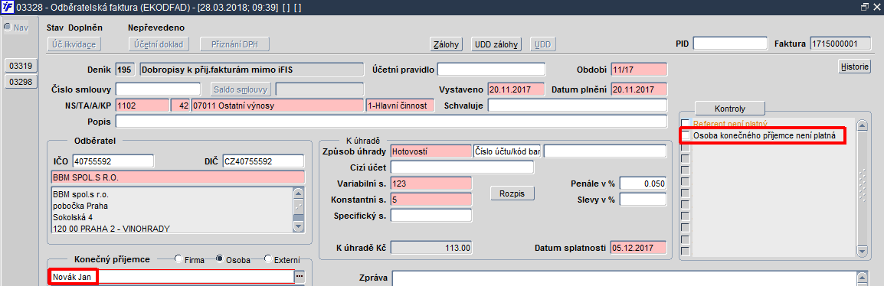Select the Externí radio button
This screenshot has height=286, width=884.
click(x=268, y=259)
